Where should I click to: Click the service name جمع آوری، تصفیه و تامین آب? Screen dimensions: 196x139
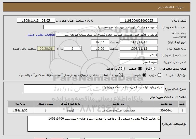(118, 111)
